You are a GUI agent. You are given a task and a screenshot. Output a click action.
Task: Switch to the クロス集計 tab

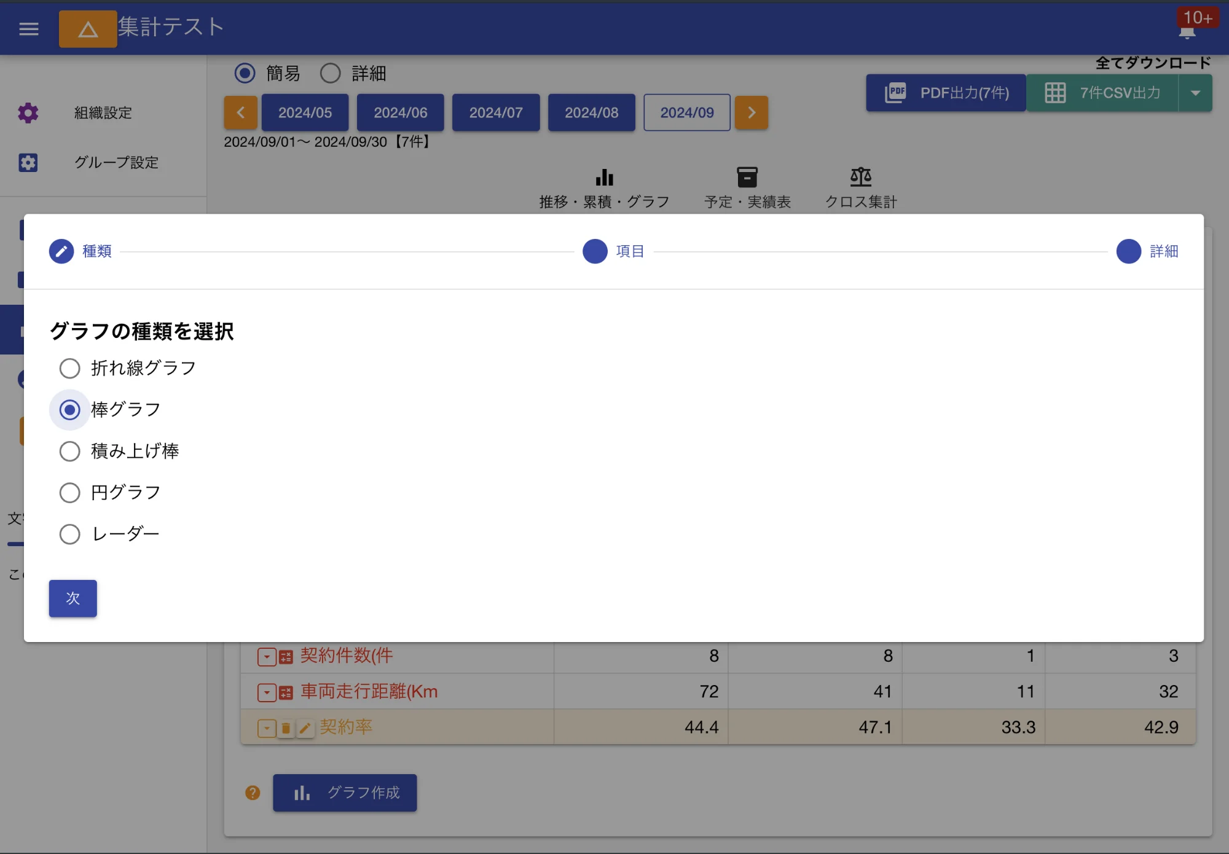[860, 187]
